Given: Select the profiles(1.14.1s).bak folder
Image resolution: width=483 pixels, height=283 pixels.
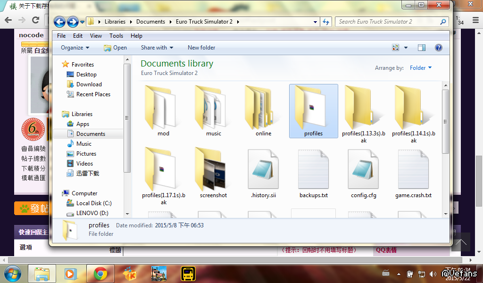Looking at the screenshot, I should click(x=413, y=114).
